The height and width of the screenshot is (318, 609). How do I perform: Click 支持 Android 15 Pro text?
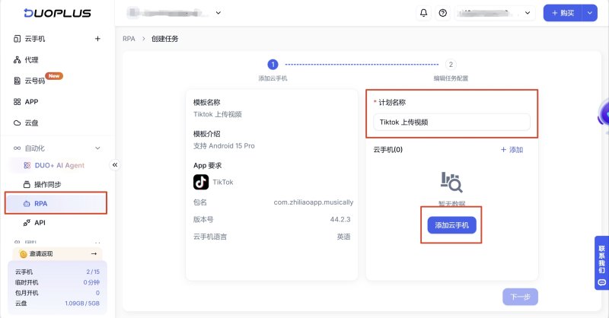tap(224, 146)
